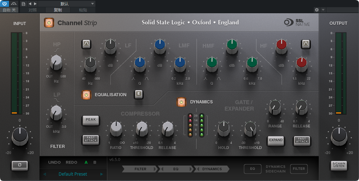Select preset slot A

pyautogui.click(x=86, y=162)
